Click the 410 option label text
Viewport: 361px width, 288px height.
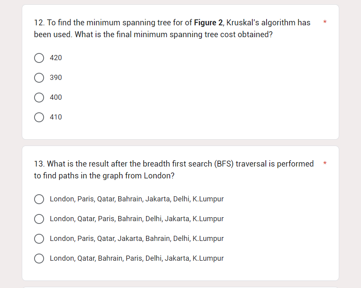point(56,117)
